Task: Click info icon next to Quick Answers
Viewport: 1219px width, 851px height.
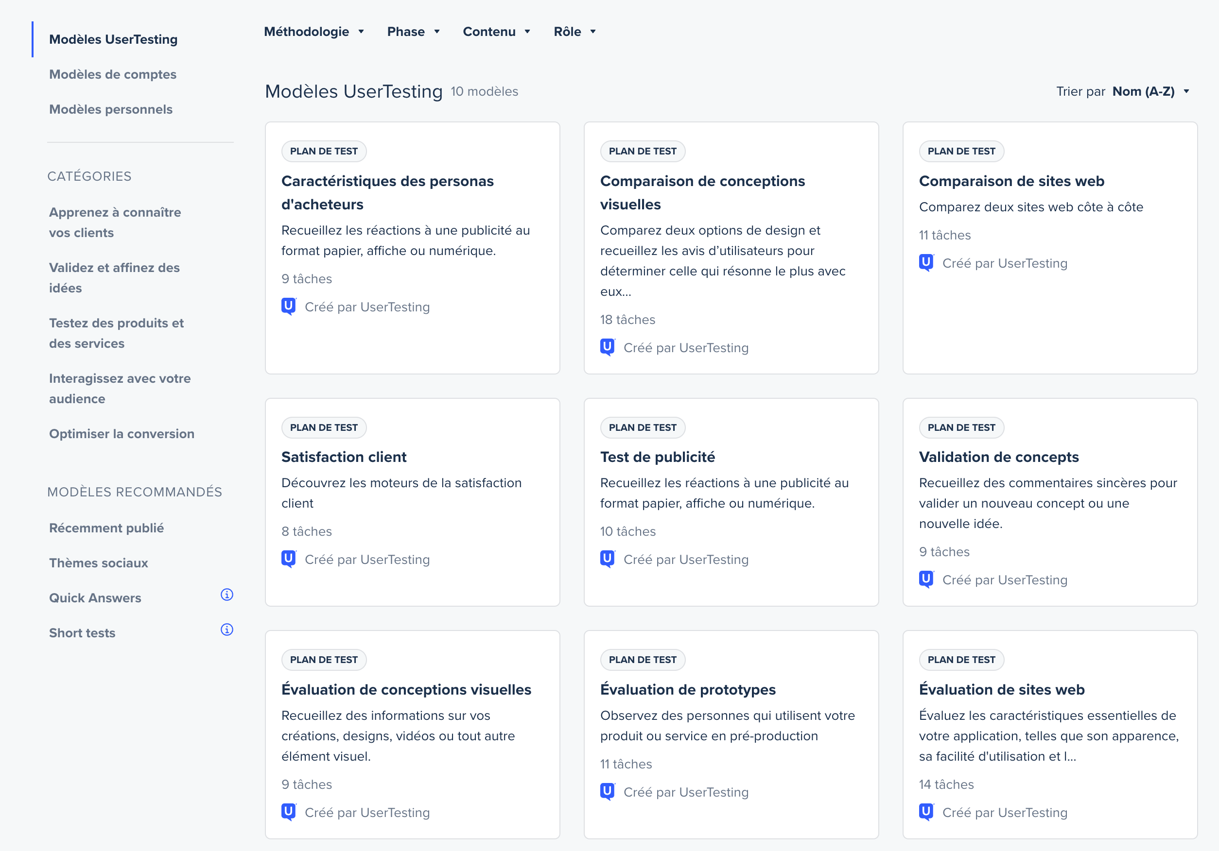Action: (x=226, y=595)
